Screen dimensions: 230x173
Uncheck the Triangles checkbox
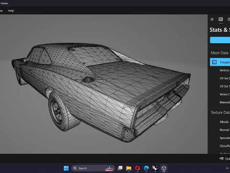(214, 62)
